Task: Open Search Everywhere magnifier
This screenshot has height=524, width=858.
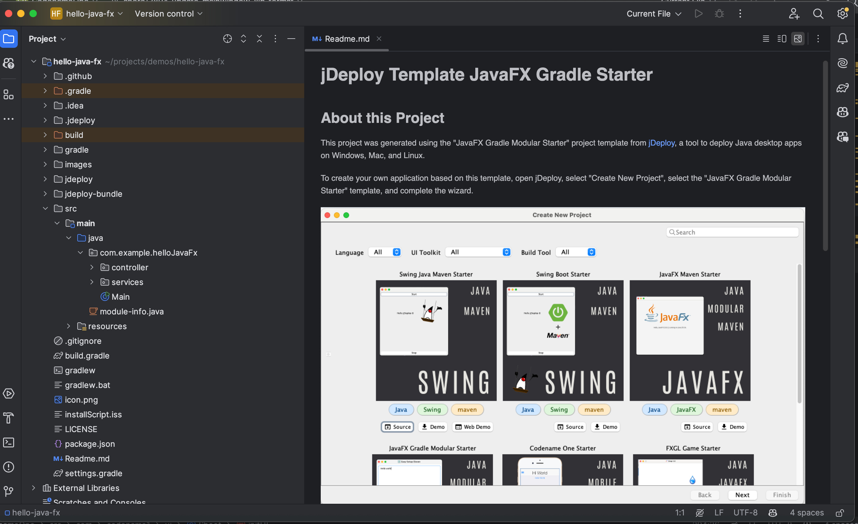Action: (x=818, y=13)
